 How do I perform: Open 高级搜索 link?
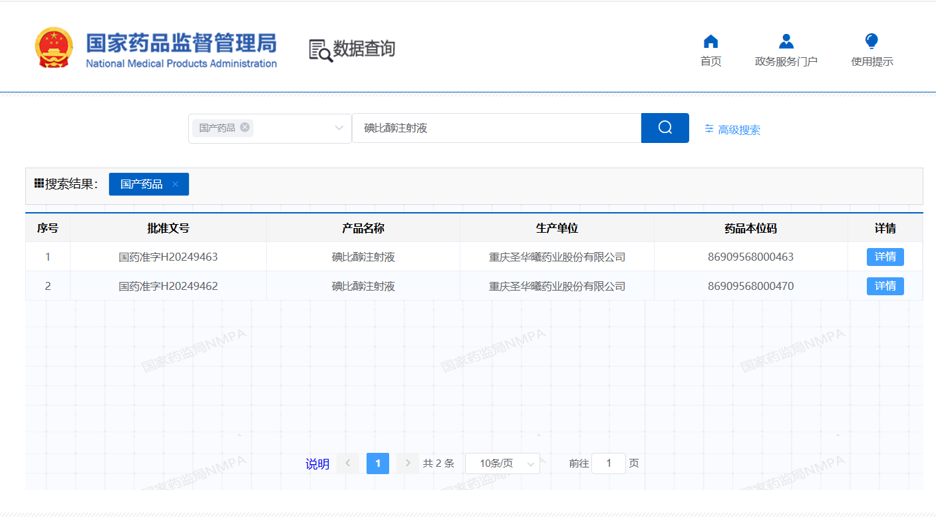(739, 130)
